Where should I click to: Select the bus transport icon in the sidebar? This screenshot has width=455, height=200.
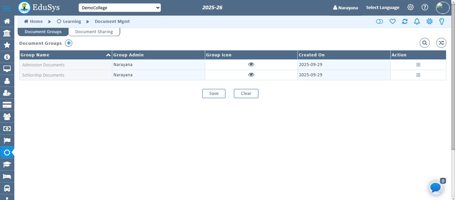click(x=7, y=188)
